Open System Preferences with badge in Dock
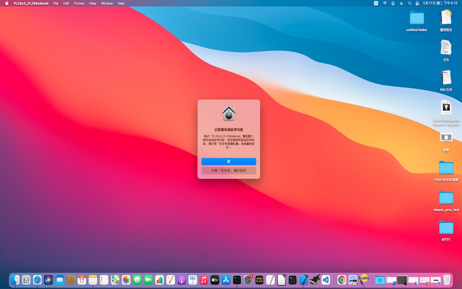 (x=248, y=280)
